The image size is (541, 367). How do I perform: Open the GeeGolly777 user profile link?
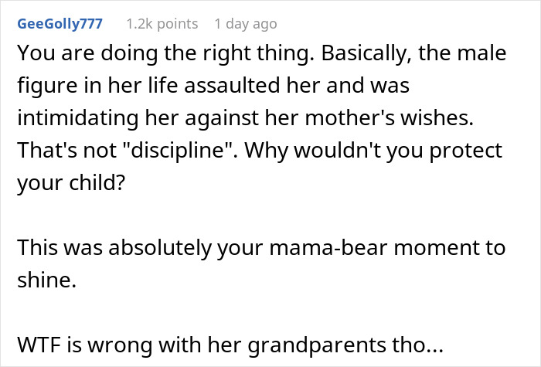pyautogui.click(x=59, y=24)
